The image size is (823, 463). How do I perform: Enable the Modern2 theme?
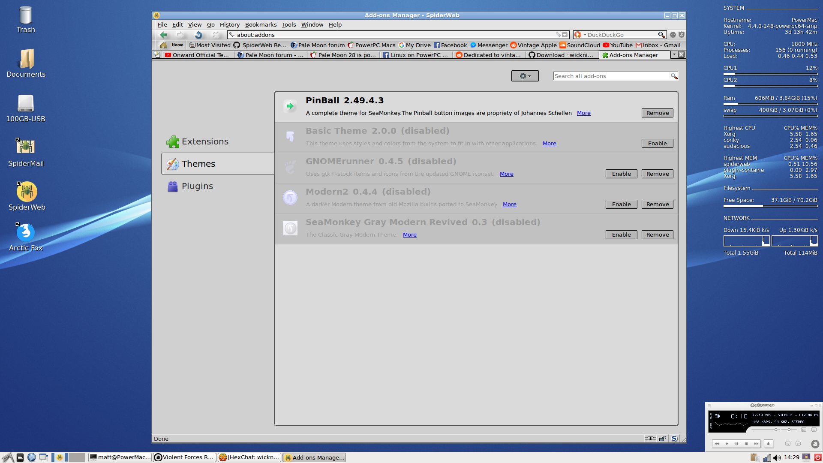(x=621, y=204)
